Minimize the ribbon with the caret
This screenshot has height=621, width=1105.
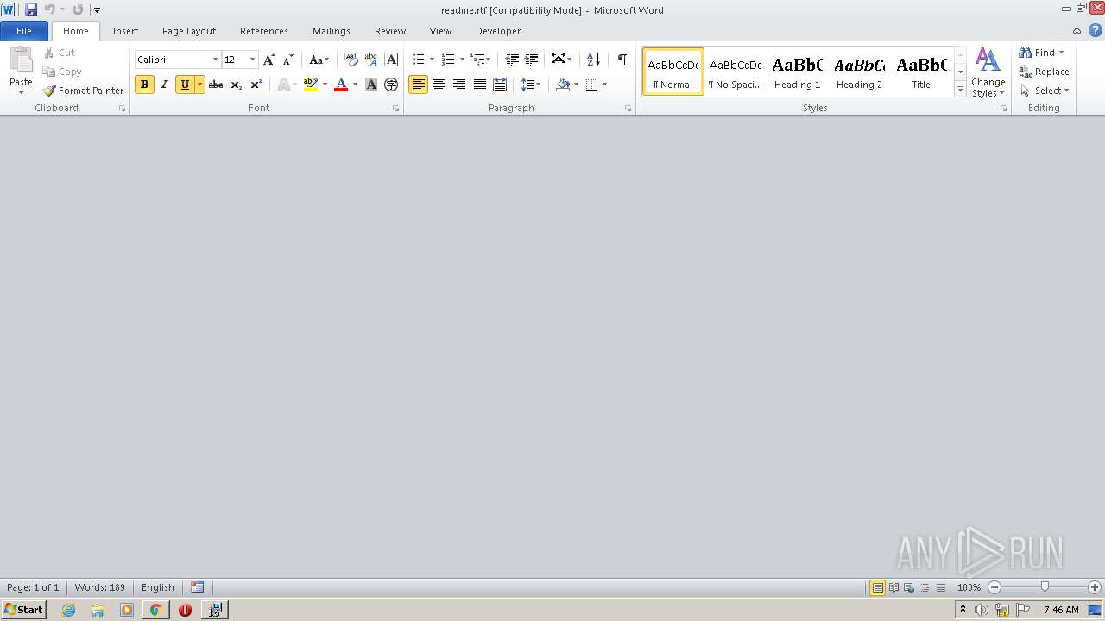(1077, 30)
